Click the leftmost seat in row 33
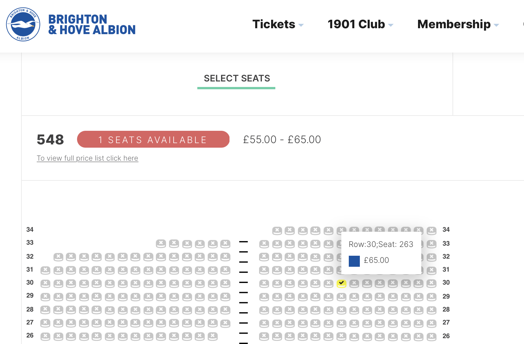 pyautogui.click(x=161, y=243)
